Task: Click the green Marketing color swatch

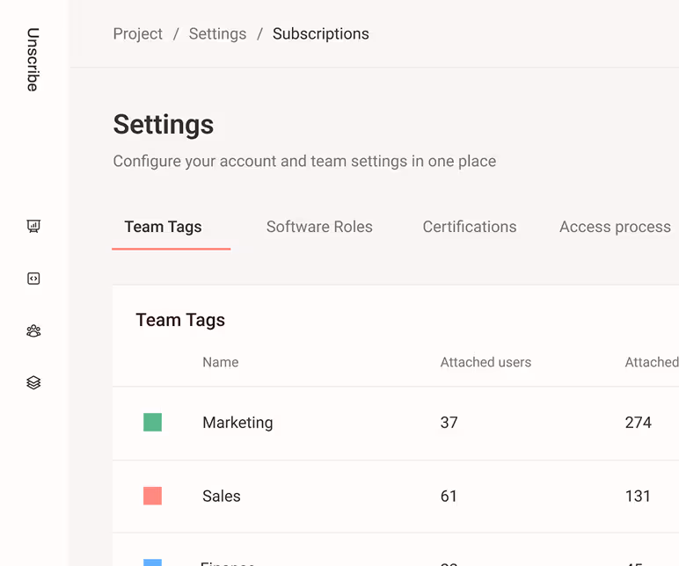Action: coord(152,423)
